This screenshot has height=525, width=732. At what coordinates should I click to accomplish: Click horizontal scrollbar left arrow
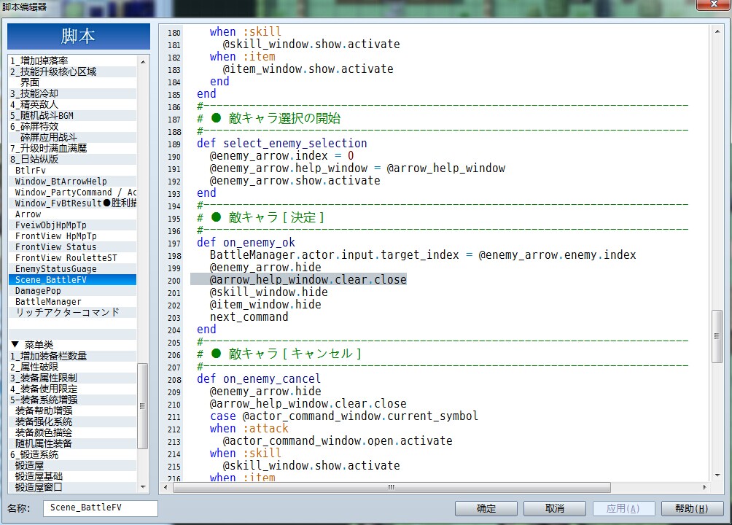[x=166, y=487]
